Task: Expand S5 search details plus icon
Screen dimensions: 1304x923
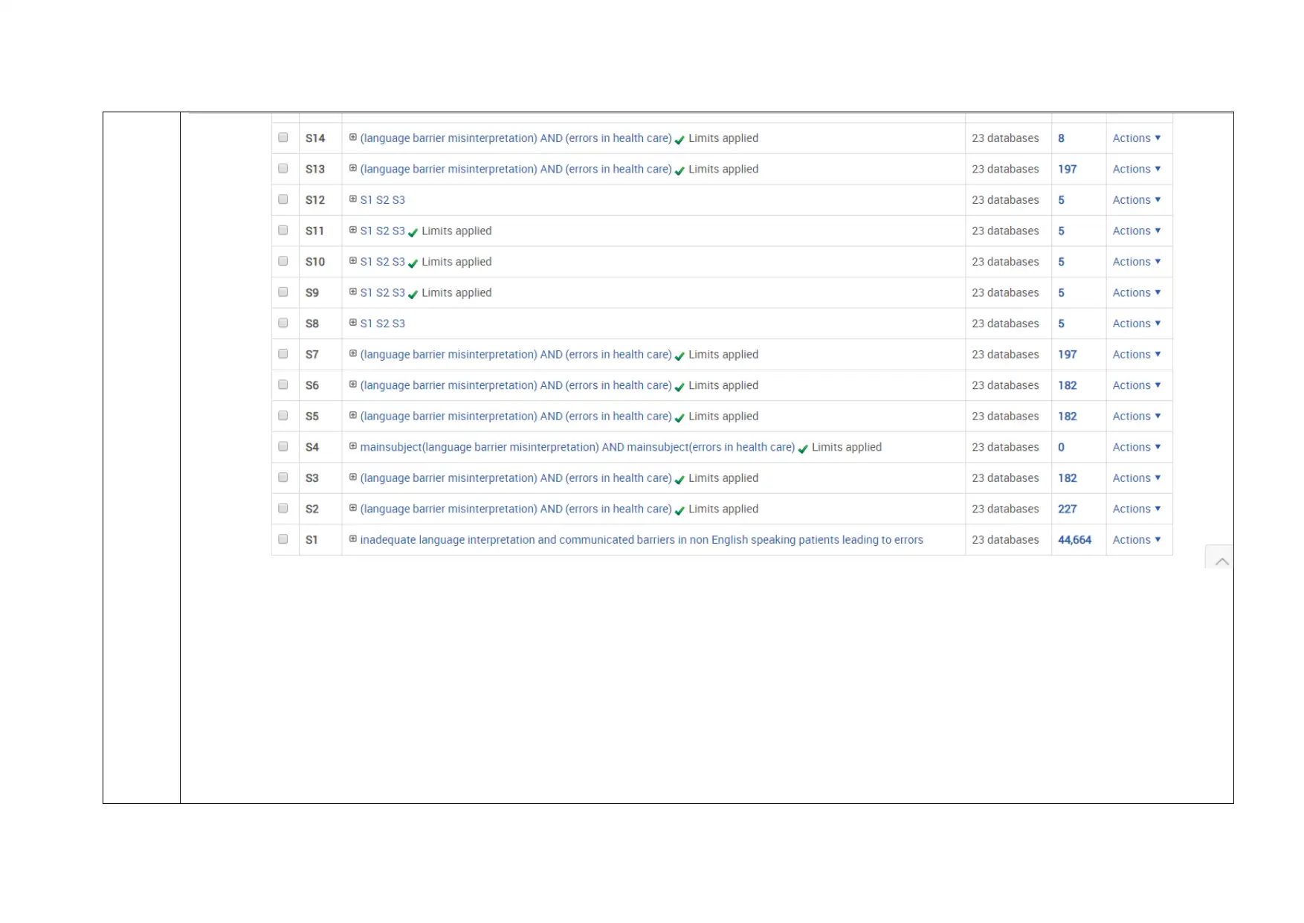Action: 353,415
